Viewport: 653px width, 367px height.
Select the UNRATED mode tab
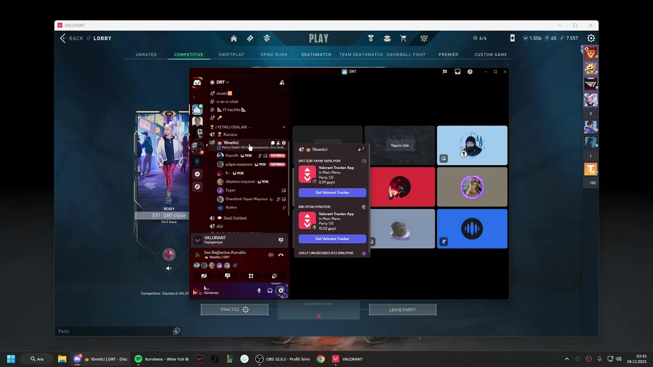click(146, 55)
